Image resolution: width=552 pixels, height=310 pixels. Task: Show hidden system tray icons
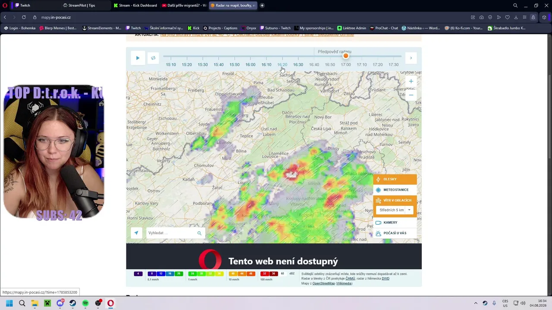click(476, 303)
